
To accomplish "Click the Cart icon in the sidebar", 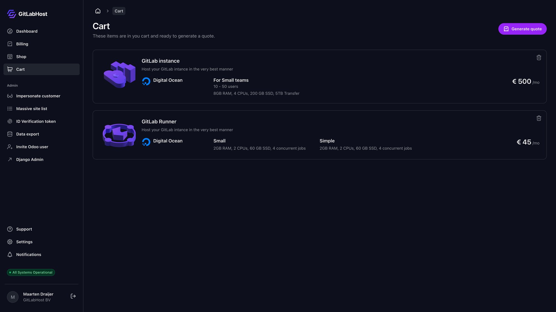I will [x=10, y=69].
